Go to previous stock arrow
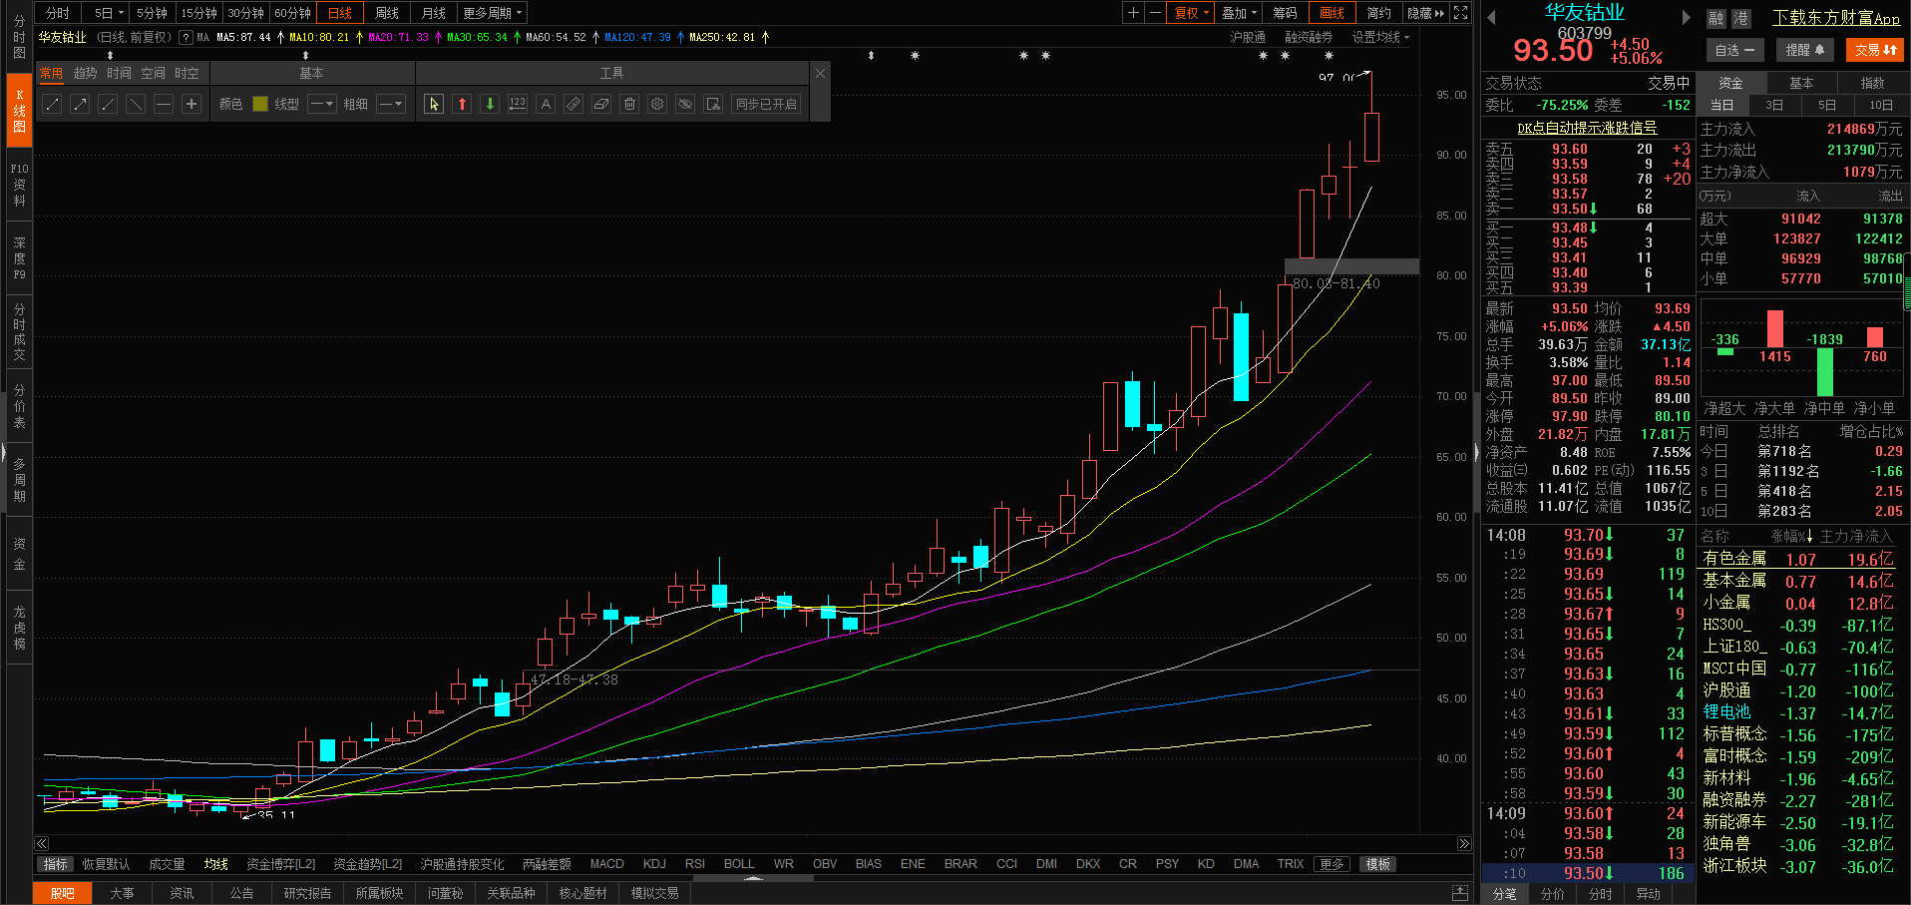1911x905 pixels. [1492, 17]
